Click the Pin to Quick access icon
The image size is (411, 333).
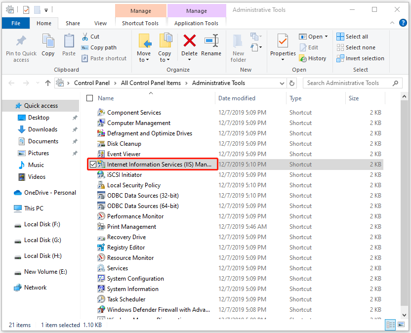point(21,41)
